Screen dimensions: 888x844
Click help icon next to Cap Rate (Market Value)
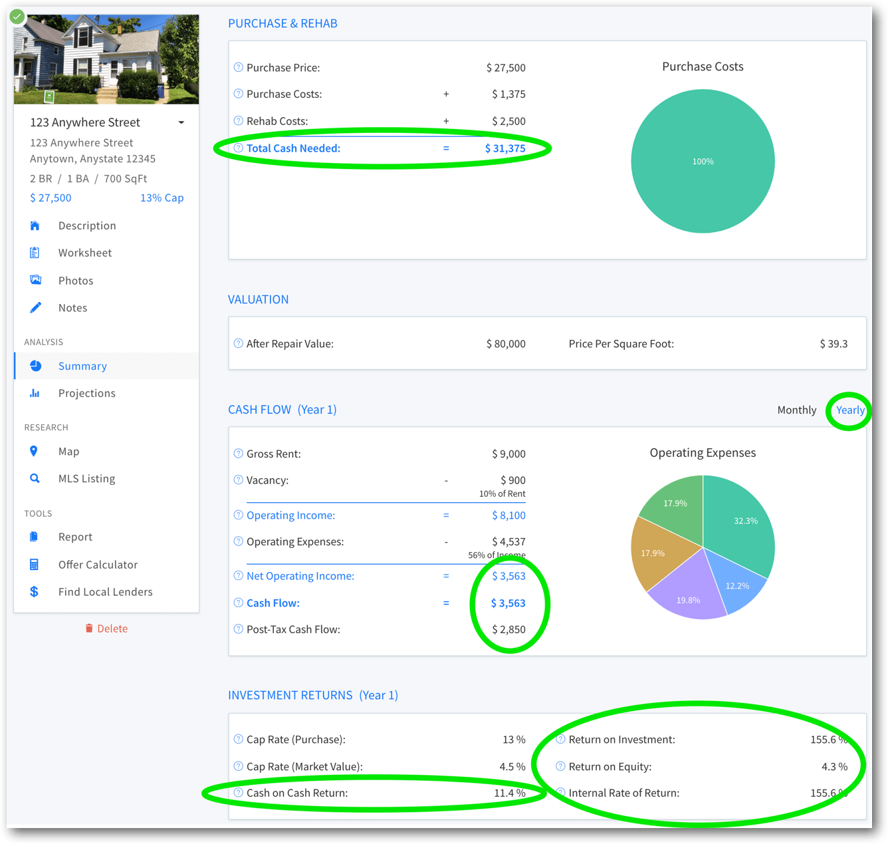click(238, 766)
